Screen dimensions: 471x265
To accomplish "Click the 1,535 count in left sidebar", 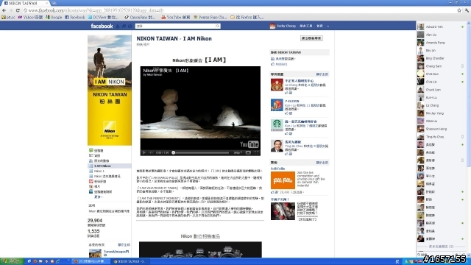I will pyautogui.click(x=93, y=231).
